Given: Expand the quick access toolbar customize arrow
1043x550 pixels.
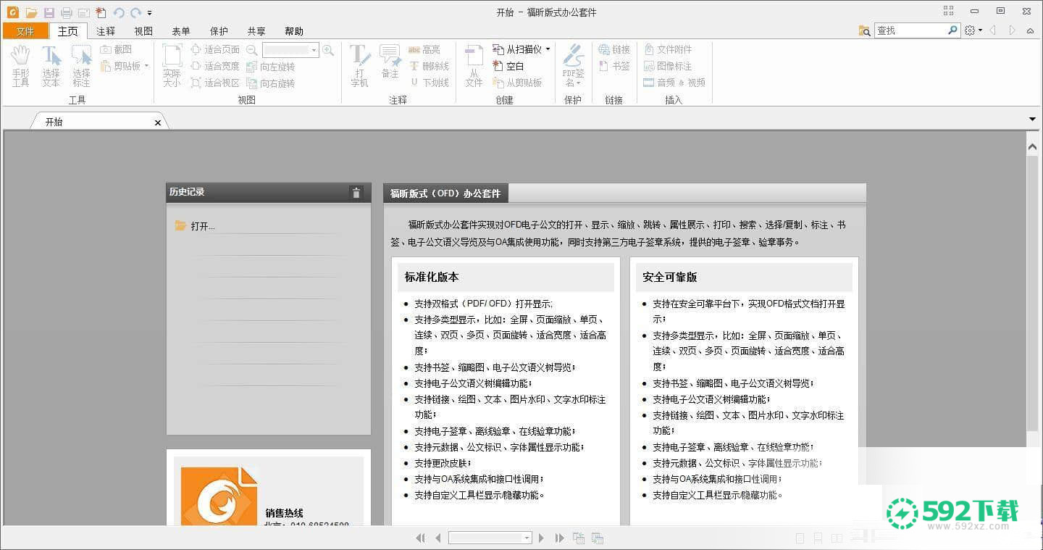Looking at the screenshot, I should (149, 13).
